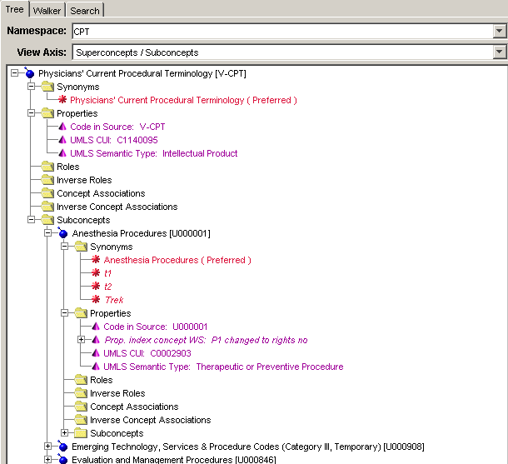Click the top-level Concept Associations folder icon
This screenshot has height=464, width=508.
pyautogui.click(x=47, y=193)
